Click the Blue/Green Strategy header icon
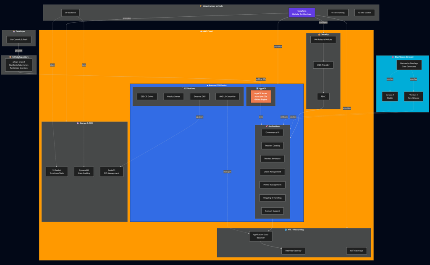Screen dimensions: 430x265 pyautogui.click(x=391, y=57)
